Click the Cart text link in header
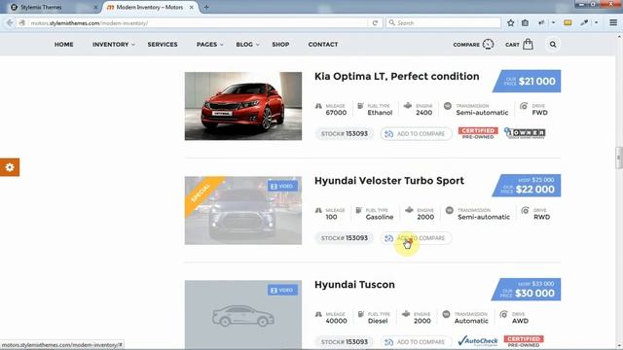 [x=512, y=45]
